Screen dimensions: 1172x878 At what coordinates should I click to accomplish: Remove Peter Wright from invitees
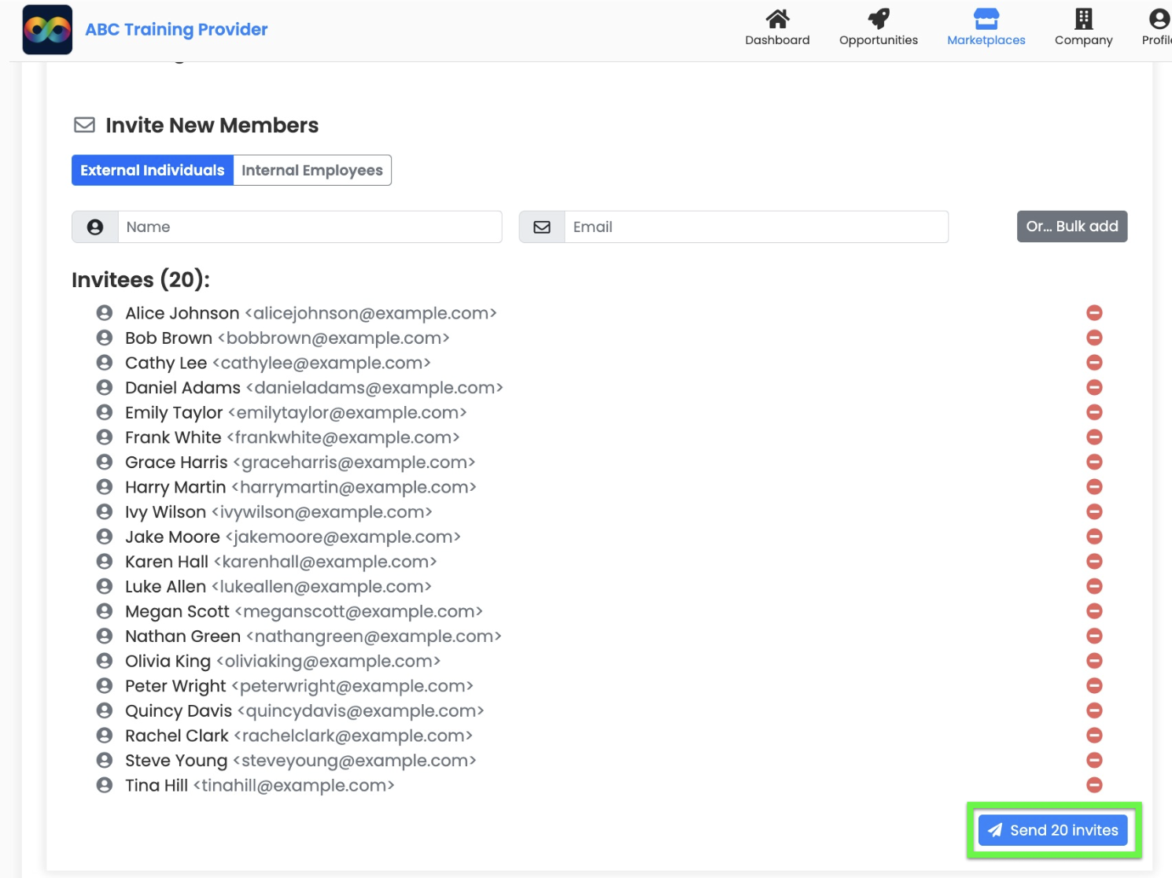(x=1094, y=686)
